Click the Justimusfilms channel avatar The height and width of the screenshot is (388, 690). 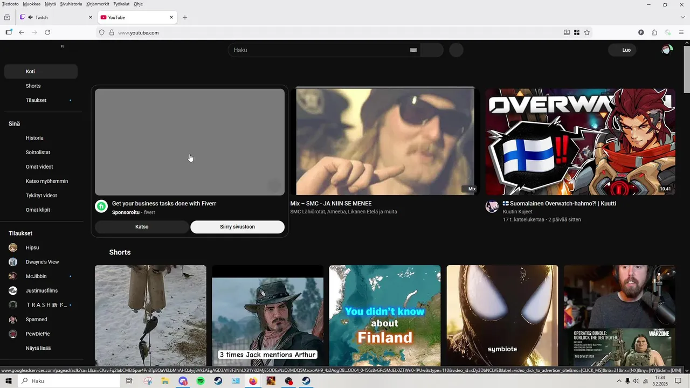pyautogui.click(x=13, y=290)
